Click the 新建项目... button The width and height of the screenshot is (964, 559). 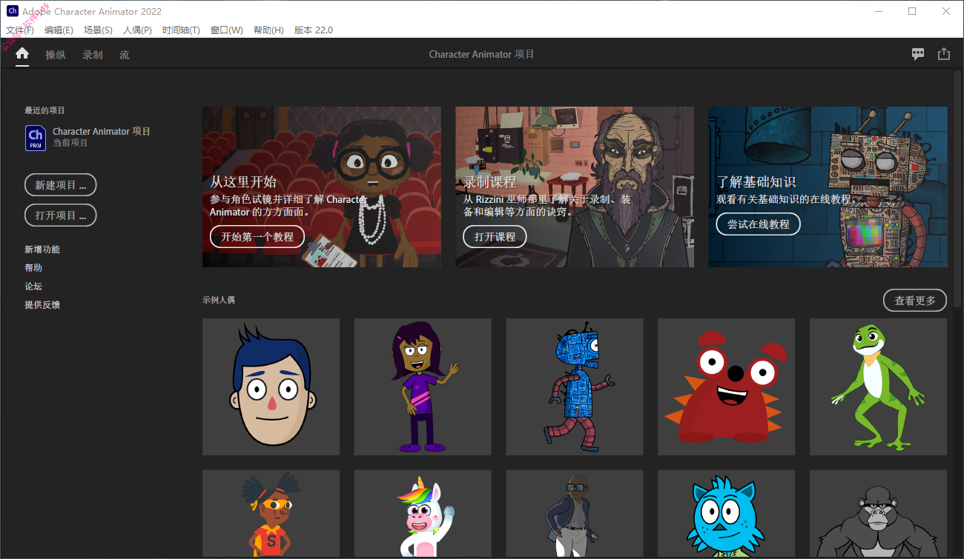pos(61,185)
